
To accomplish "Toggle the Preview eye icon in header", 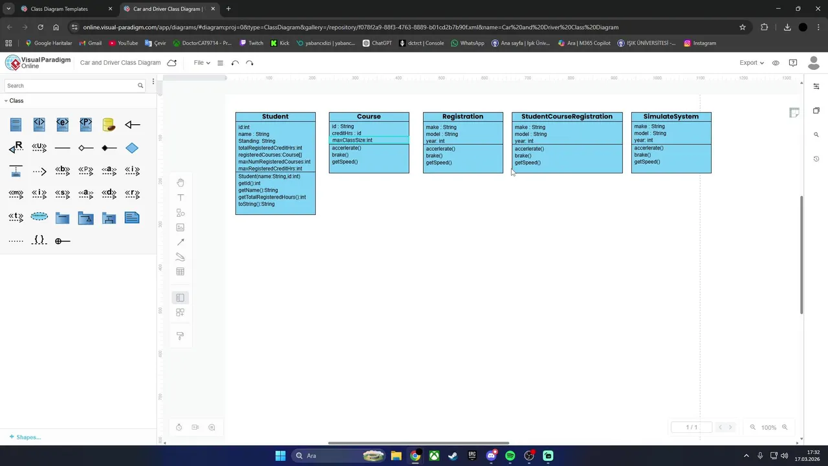I will pos(776,63).
